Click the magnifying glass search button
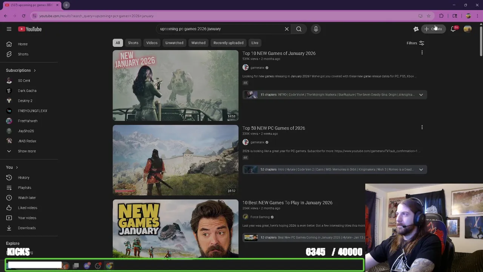Viewport: 483px width, 272px height. click(299, 29)
